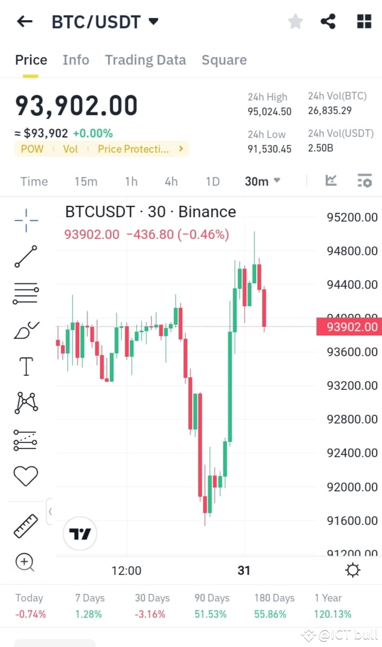Collapse the drawing toolbar with the chevron
The image size is (382, 647).
pyautogui.click(x=50, y=511)
